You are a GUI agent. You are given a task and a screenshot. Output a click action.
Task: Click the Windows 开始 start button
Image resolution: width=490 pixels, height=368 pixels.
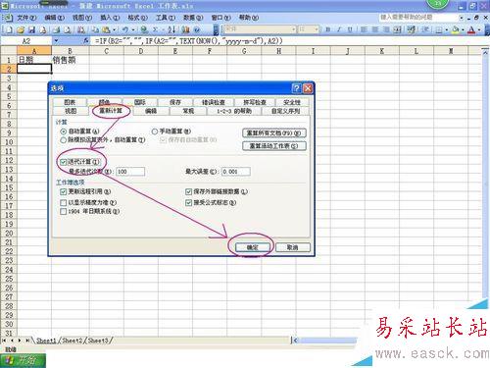pyautogui.click(x=23, y=360)
